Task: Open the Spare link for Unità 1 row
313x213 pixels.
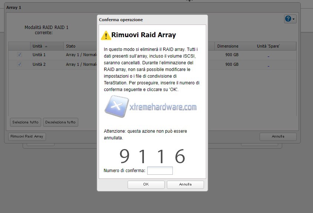Action: [268, 56]
